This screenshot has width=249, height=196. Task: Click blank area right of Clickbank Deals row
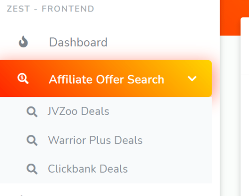pos(169,169)
